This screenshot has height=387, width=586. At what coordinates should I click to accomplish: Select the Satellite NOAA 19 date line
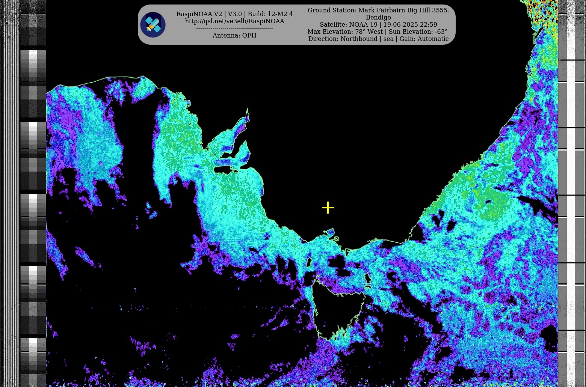tap(378, 24)
